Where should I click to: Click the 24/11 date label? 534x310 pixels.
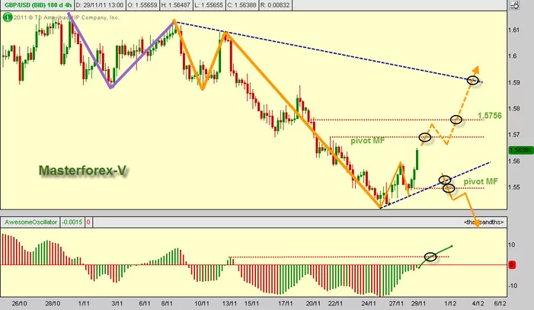coord(369,303)
